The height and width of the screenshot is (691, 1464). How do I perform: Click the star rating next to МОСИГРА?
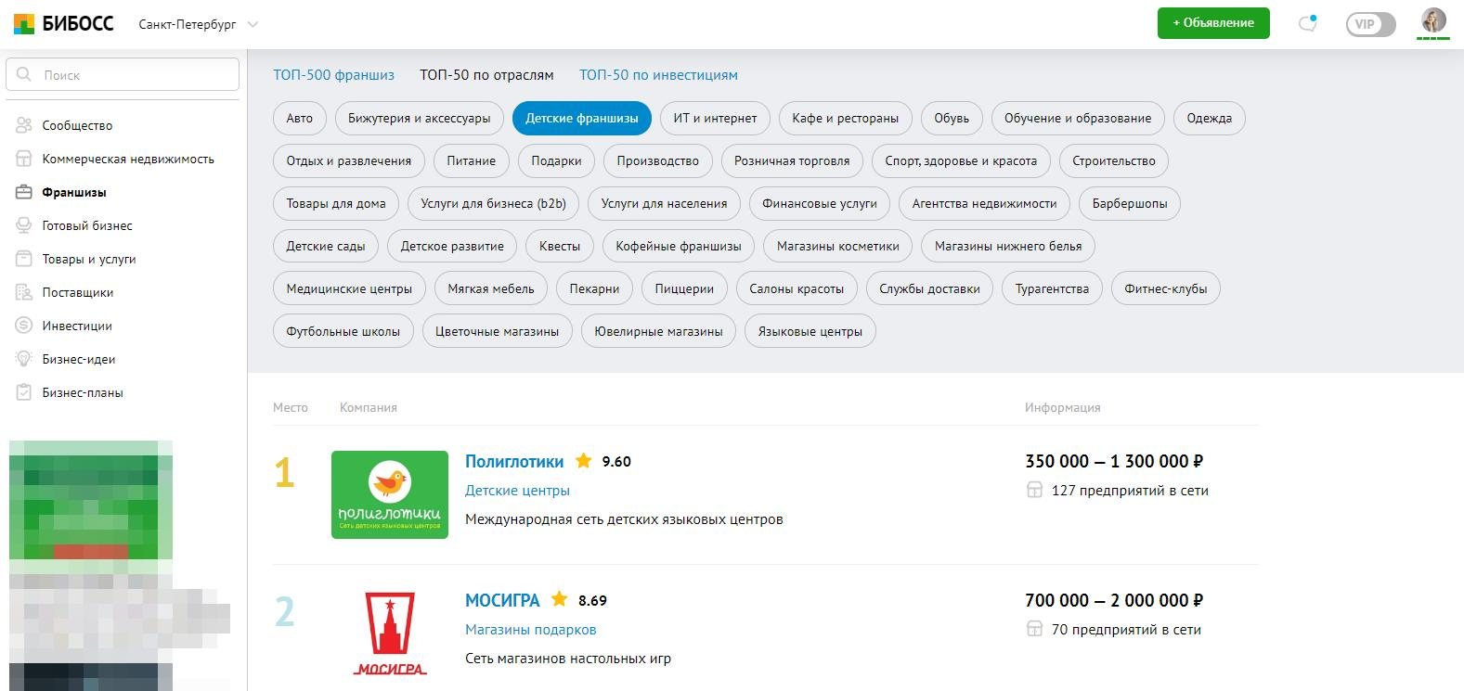click(x=559, y=599)
